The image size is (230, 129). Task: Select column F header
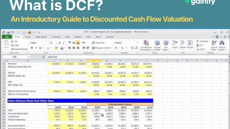94,61
